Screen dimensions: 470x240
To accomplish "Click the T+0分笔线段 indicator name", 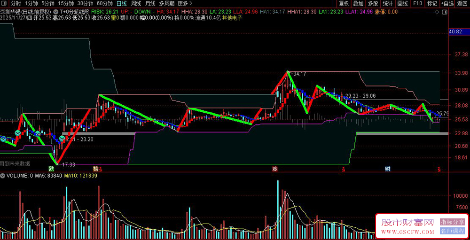I will pos(74,12).
